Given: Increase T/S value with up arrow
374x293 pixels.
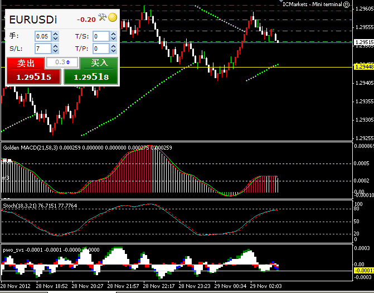Looking at the screenshot, I should [114, 34].
